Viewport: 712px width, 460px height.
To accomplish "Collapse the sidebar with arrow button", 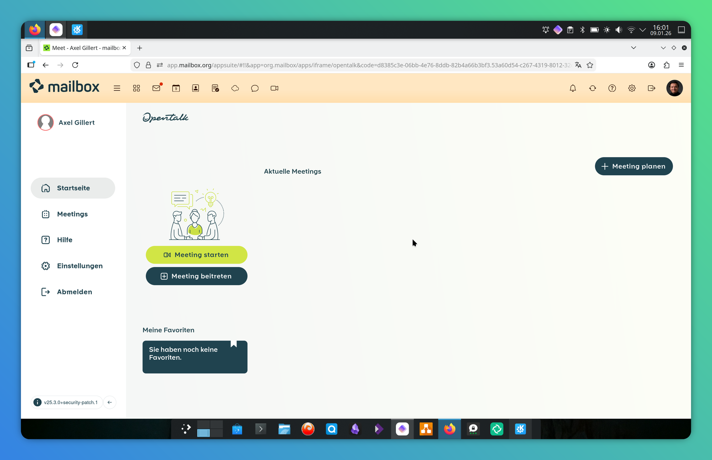I will [110, 402].
